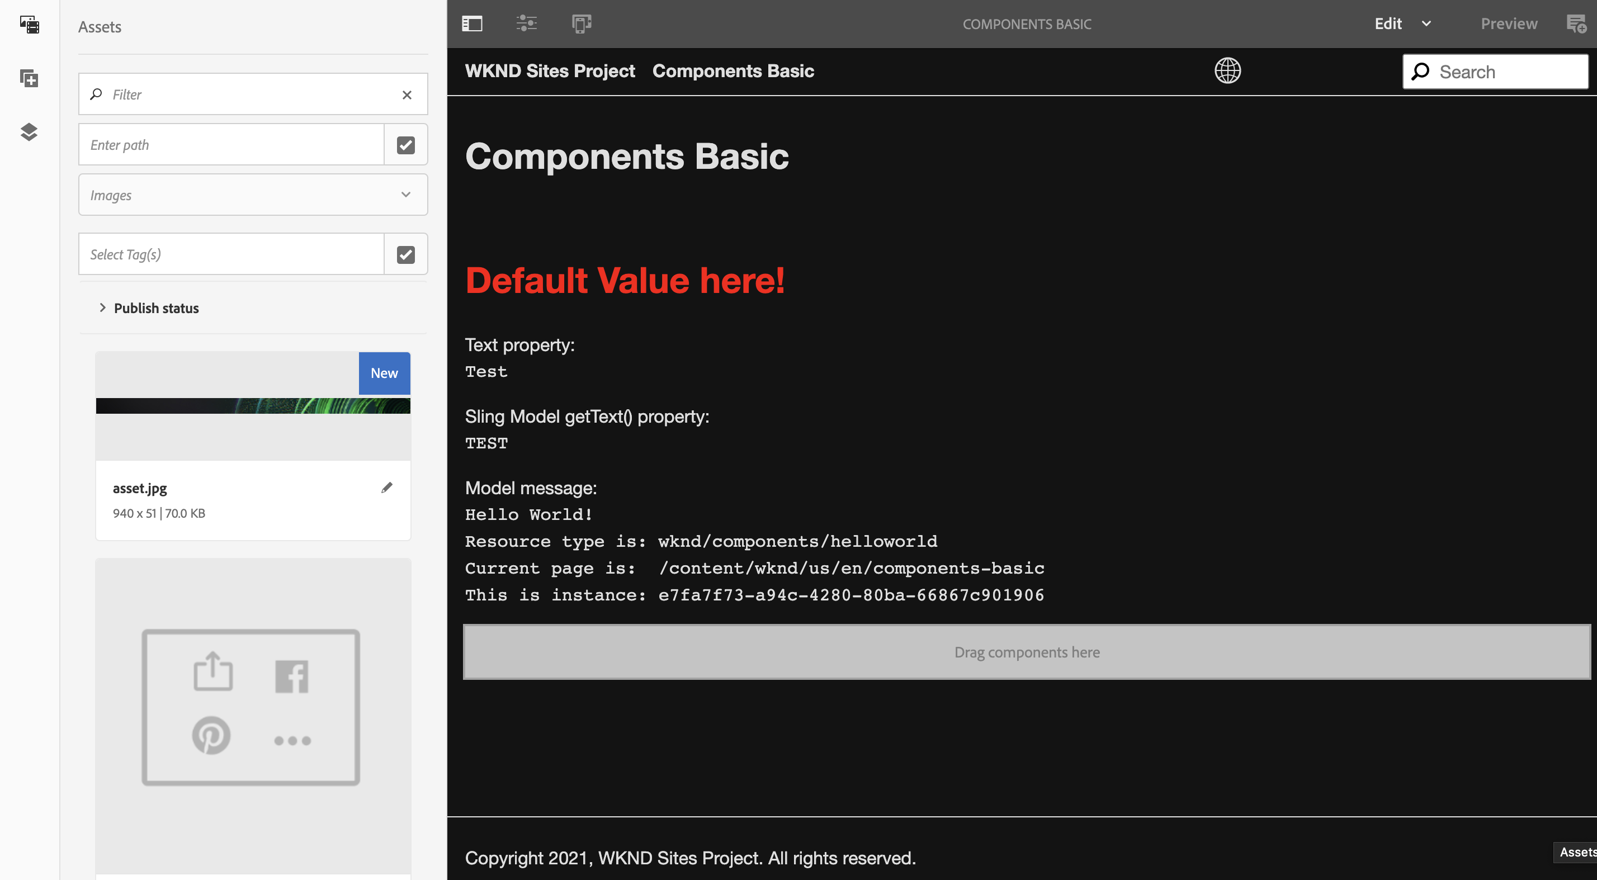Toggle the side panel icon
The width and height of the screenshot is (1597, 880).
pos(472,23)
